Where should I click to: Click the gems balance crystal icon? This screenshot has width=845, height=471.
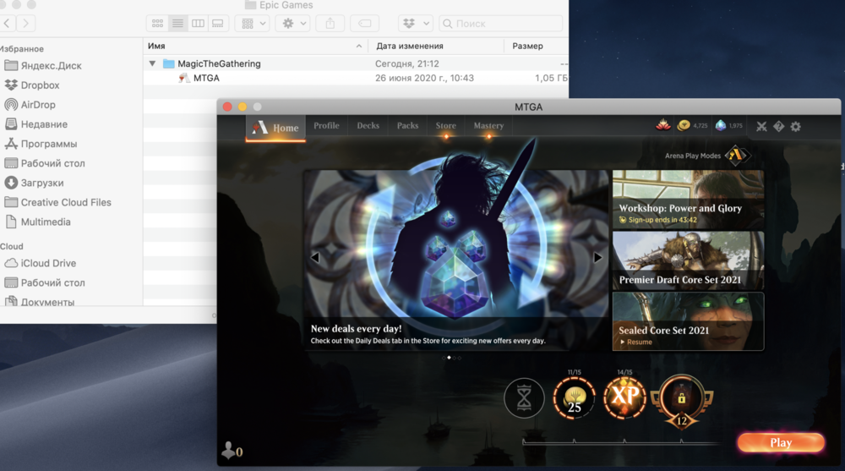click(720, 126)
